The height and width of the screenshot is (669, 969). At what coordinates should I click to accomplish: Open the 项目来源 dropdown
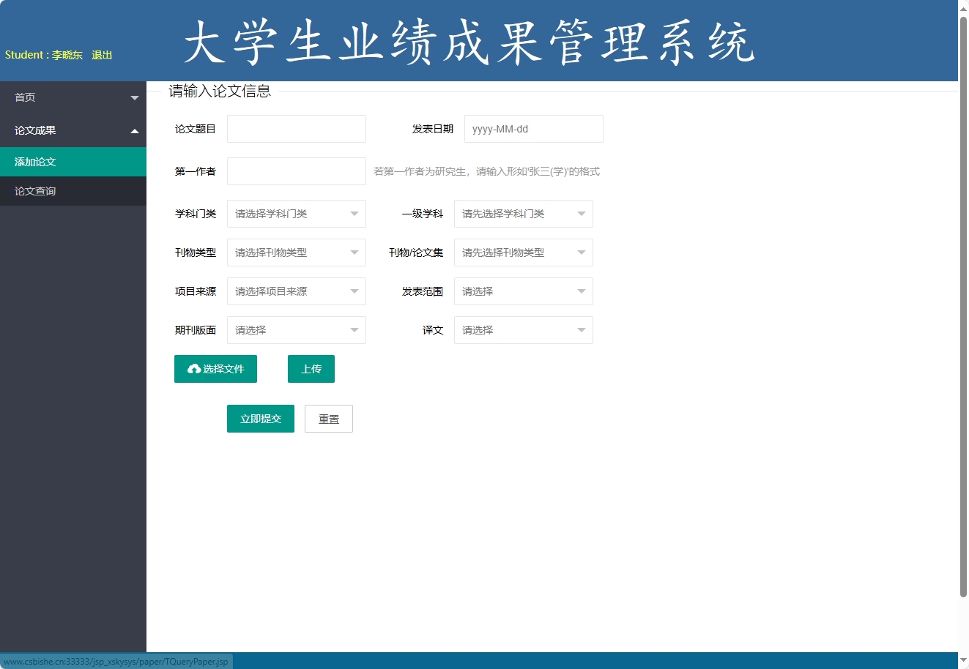[x=296, y=291]
